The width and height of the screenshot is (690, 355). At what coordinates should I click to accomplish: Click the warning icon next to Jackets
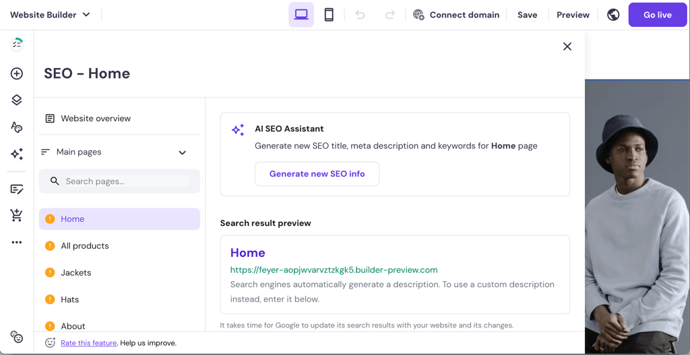tap(50, 272)
